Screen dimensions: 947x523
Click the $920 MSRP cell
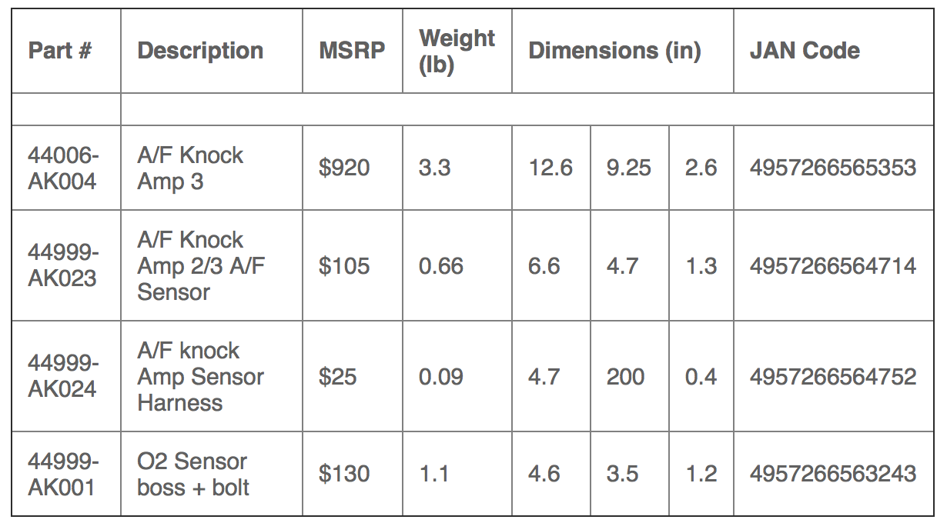tap(344, 168)
